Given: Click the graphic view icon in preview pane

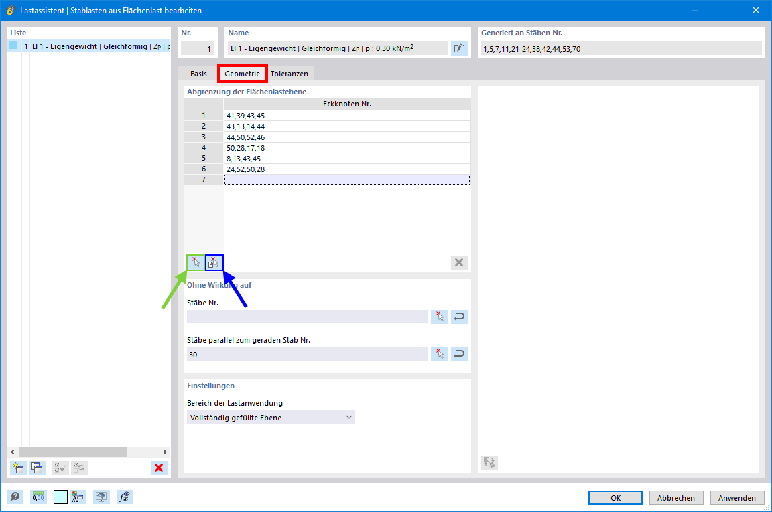Looking at the screenshot, I should [x=489, y=462].
